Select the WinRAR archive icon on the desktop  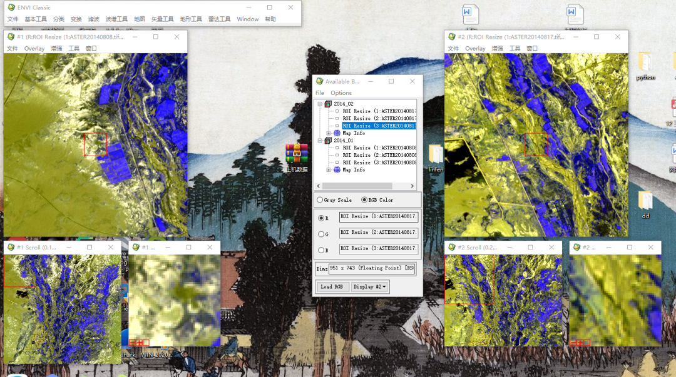tap(297, 154)
